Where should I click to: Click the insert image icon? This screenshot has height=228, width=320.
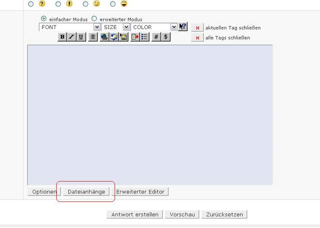pyautogui.click(x=123, y=37)
